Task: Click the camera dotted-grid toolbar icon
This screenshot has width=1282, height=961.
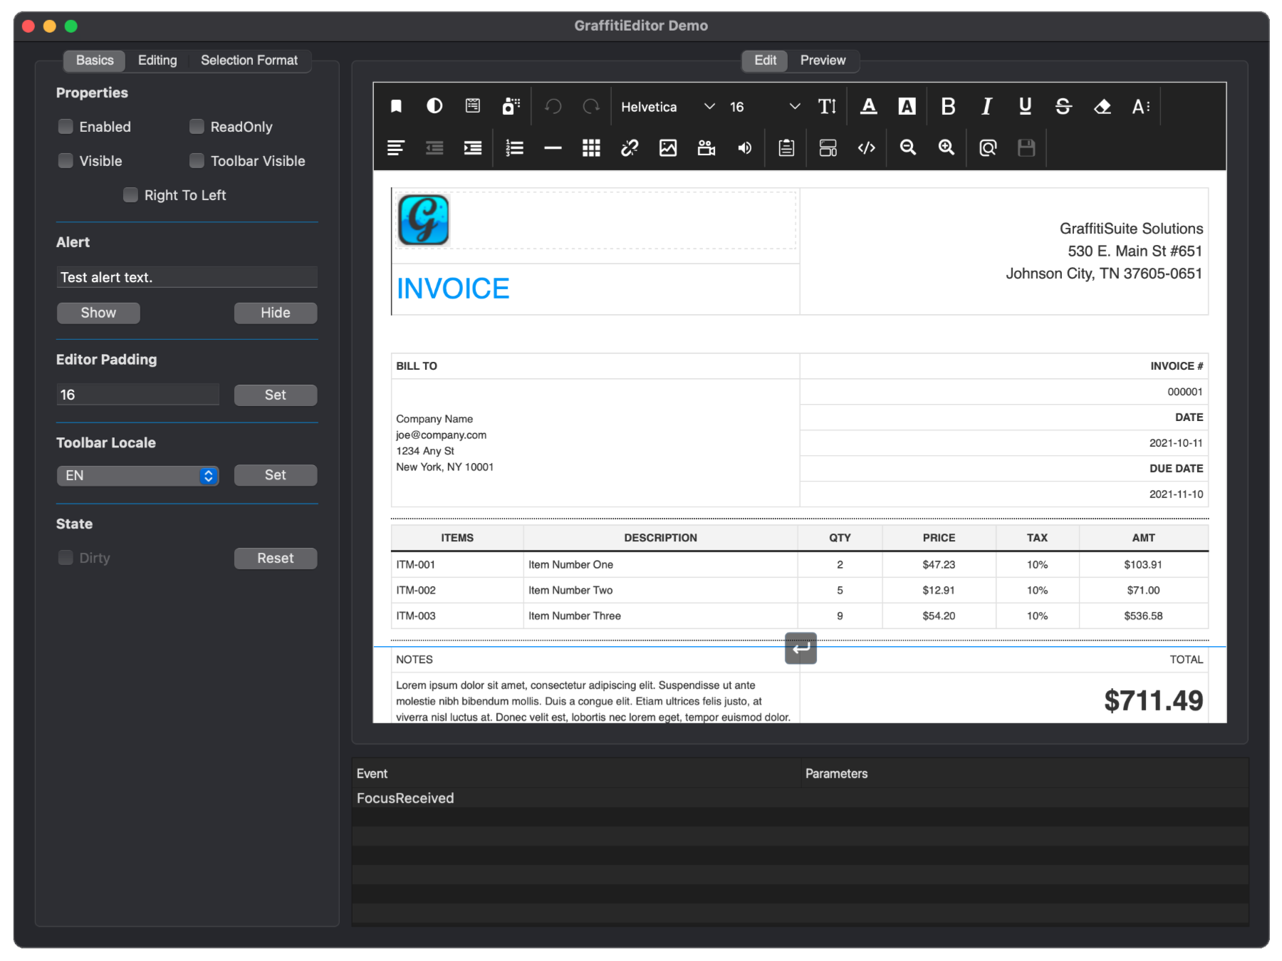Action: (x=511, y=106)
